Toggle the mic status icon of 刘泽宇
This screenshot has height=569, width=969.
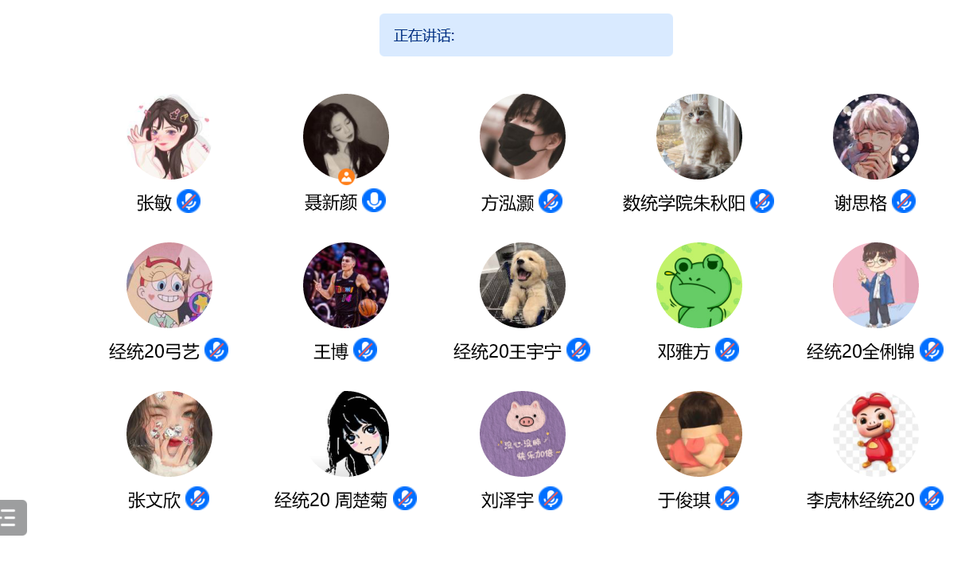click(551, 498)
